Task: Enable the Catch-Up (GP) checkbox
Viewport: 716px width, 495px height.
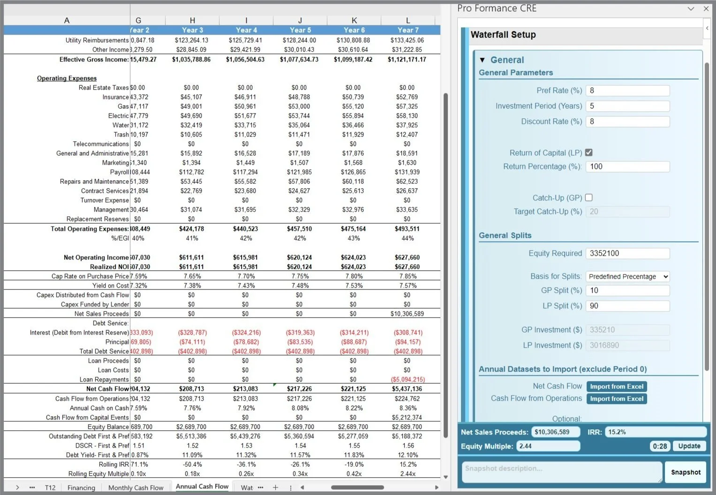Action: [589, 198]
